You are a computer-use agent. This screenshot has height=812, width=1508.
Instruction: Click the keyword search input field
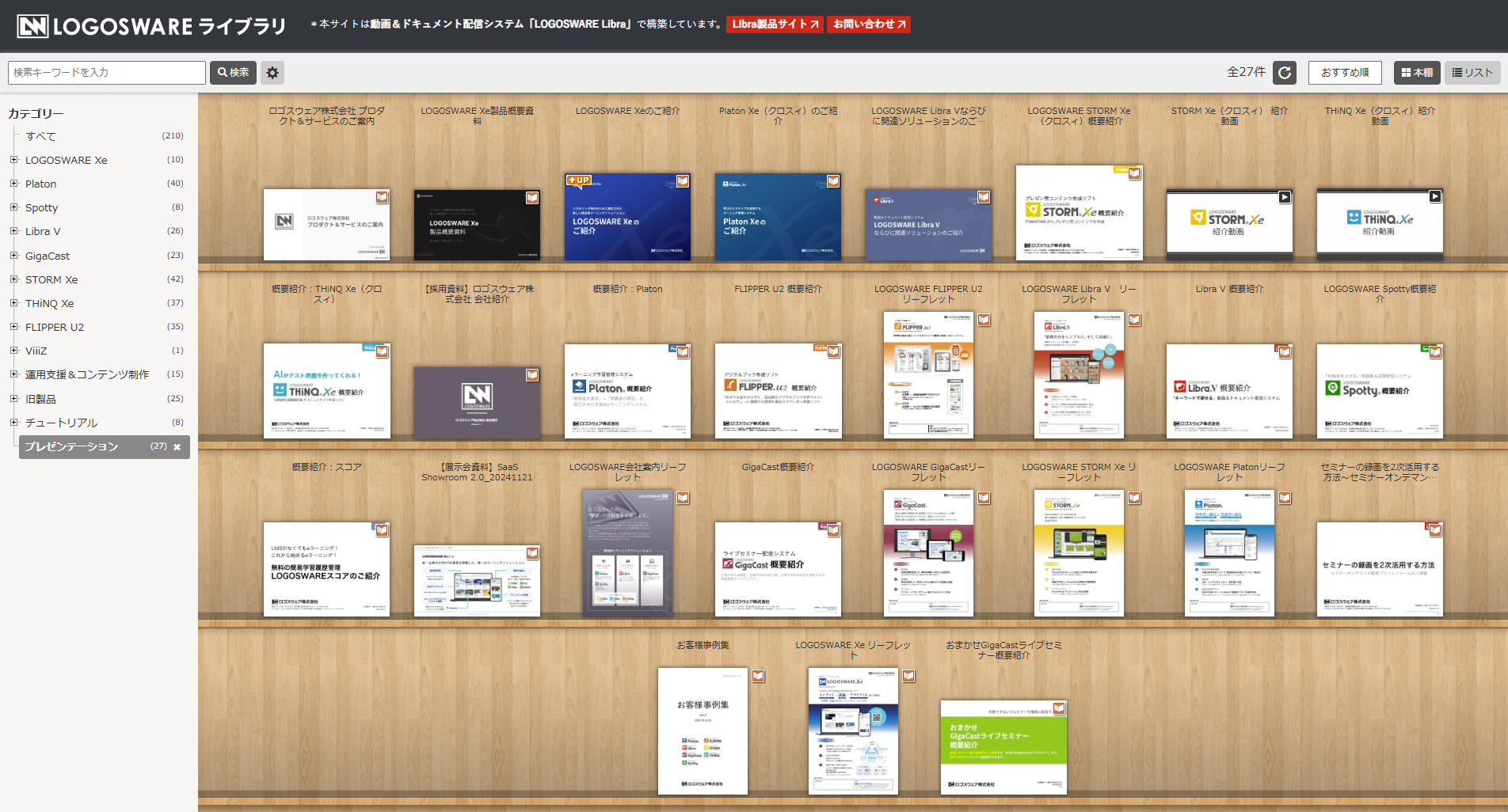tap(107, 73)
